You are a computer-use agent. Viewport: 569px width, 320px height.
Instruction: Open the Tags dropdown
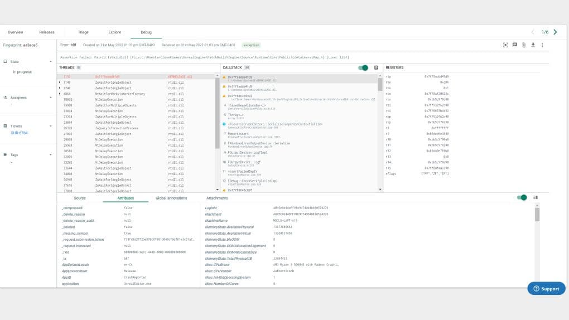[x=50, y=155]
